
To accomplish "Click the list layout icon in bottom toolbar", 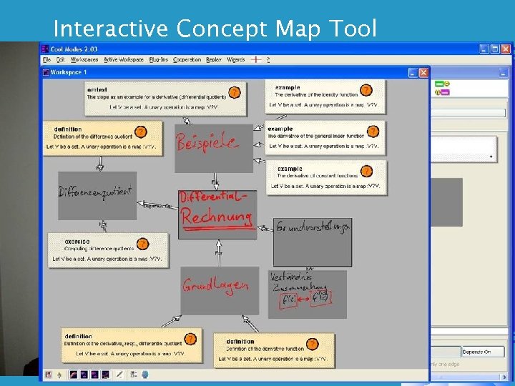I will [134, 375].
